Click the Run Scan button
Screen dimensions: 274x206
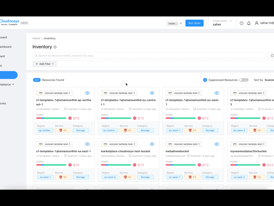click(x=194, y=23)
